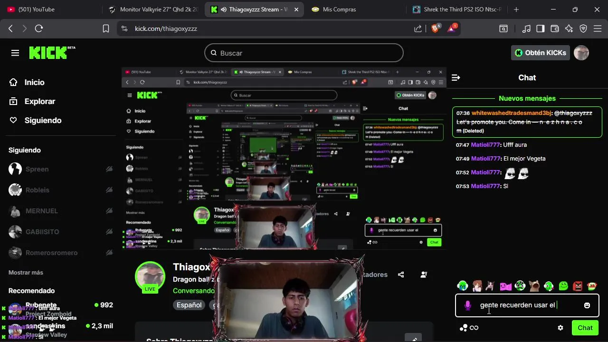Screen dimensions: 608x342
Task: Click the KICK logo
Action: (52, 53)
